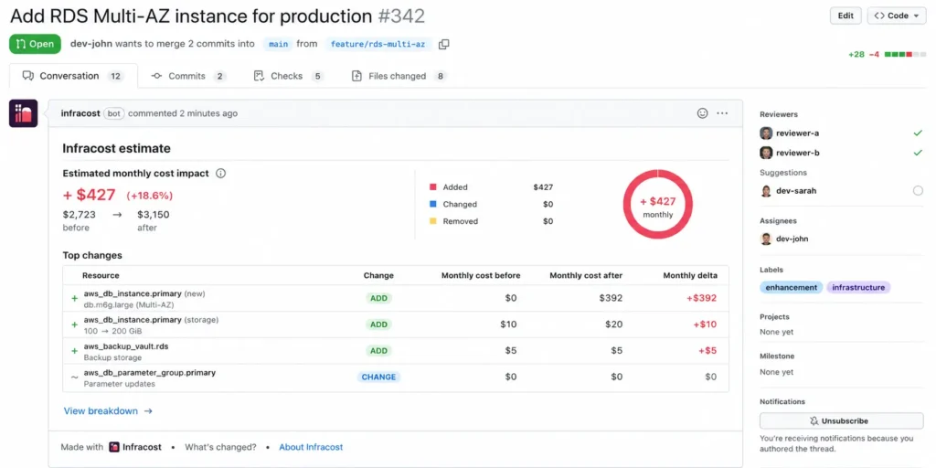The image size is (936, 468).
Task: Click the +$10 monthly delta value
Action: pyautogui.click(x=705, y=324)
